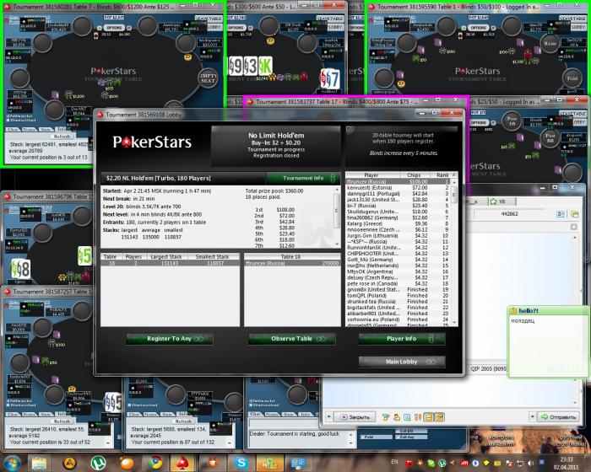
Task: Open Windows Explorer from the taskbar
Action: 39,463
